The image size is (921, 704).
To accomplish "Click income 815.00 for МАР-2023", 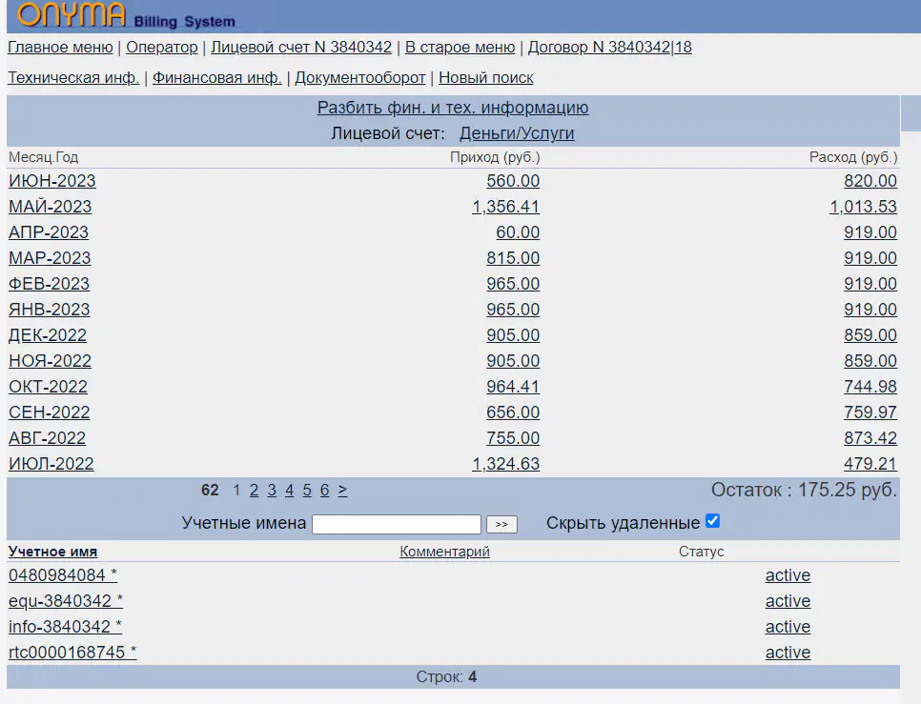I will coord(513,258).
